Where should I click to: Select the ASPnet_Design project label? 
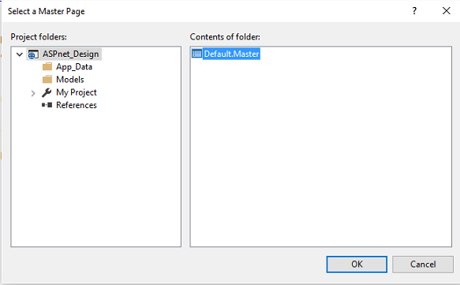coord(71,54)
